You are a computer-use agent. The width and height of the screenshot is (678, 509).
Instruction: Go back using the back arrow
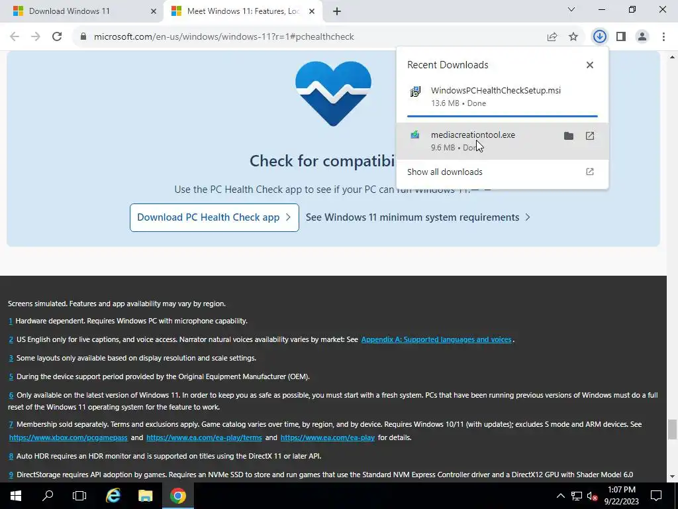click(x=15, y=37)
